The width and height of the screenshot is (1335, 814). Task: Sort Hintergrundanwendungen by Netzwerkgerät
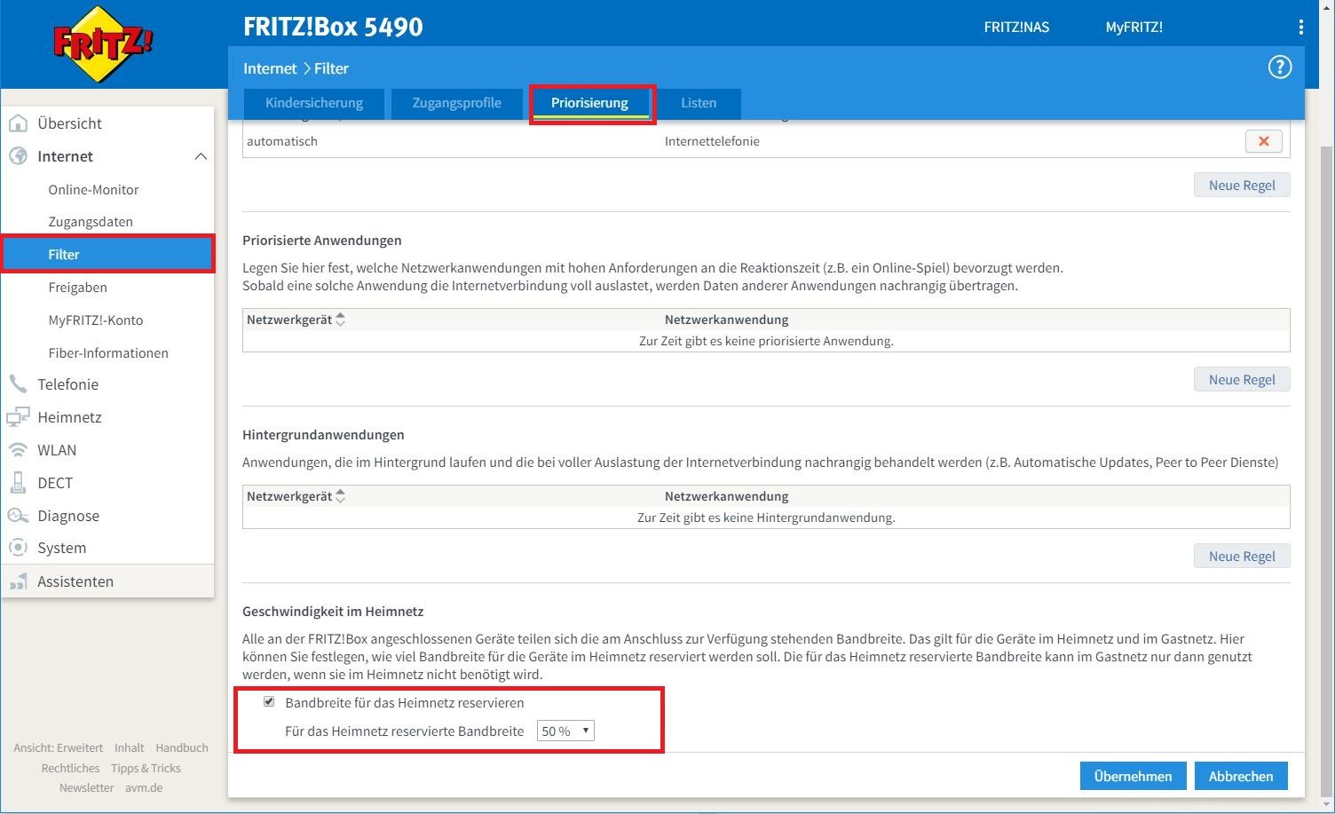340,496
